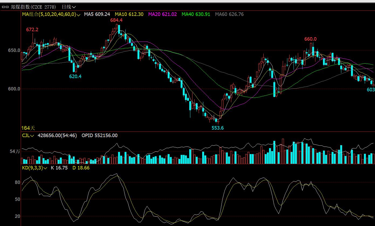Click the 620.4 trough price label
The height and width of the screenshot is (226, 375).
coord(75,76)
